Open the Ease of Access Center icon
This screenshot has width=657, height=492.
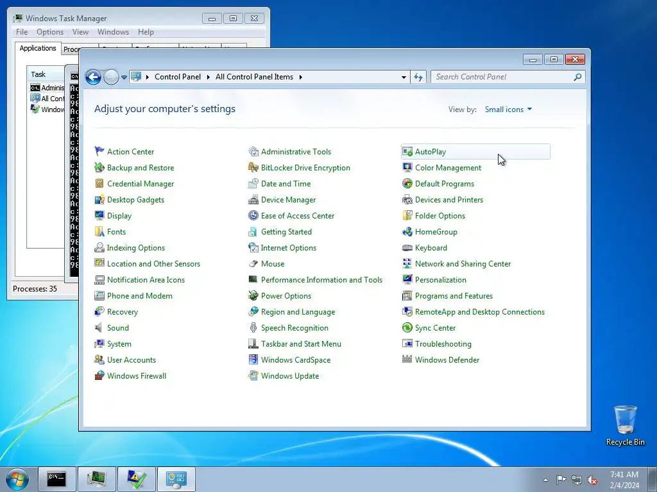tap(253, 215)
